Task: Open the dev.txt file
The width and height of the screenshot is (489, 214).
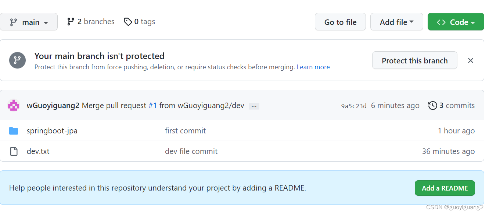Action: coord(38,151)
